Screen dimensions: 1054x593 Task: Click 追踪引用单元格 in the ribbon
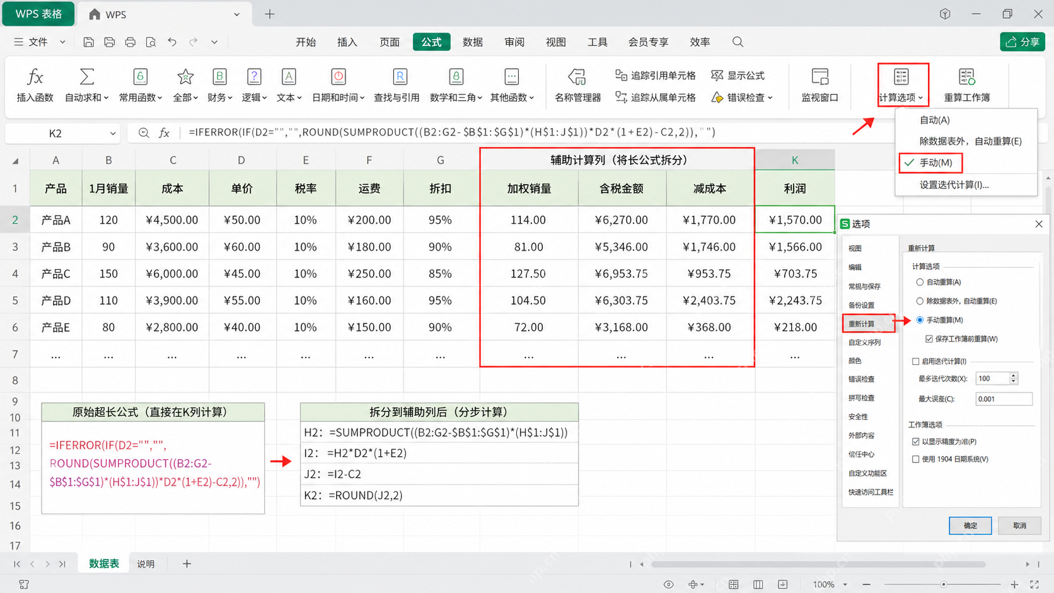[x=655, y=76]
